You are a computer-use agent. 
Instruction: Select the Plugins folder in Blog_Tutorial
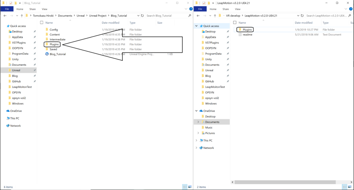(x=54, y=44)
